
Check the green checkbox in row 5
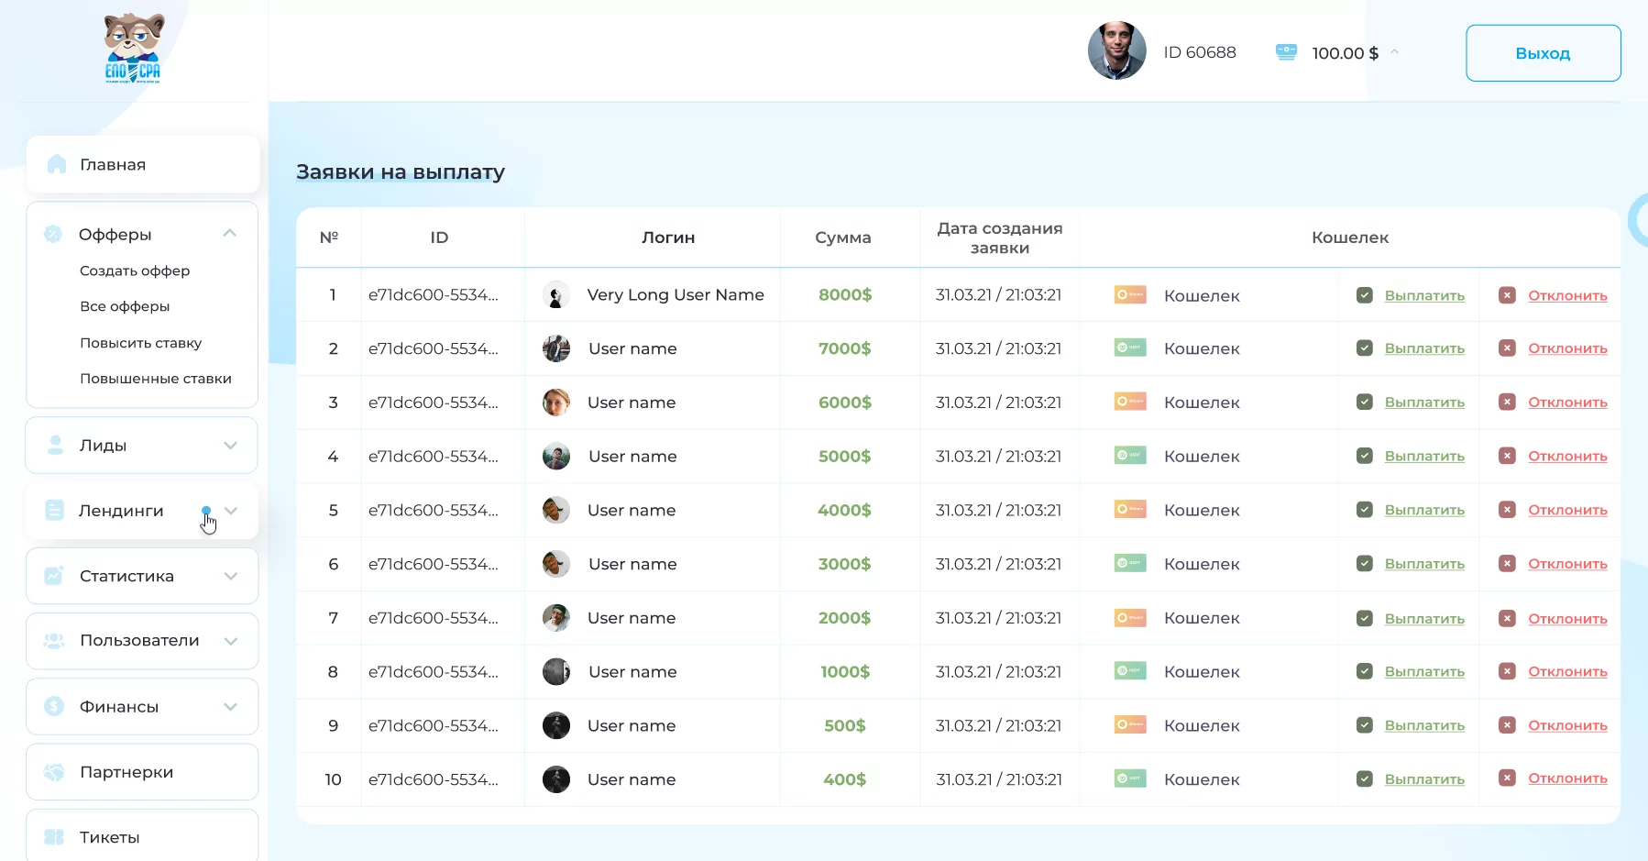pos(1365,510)
